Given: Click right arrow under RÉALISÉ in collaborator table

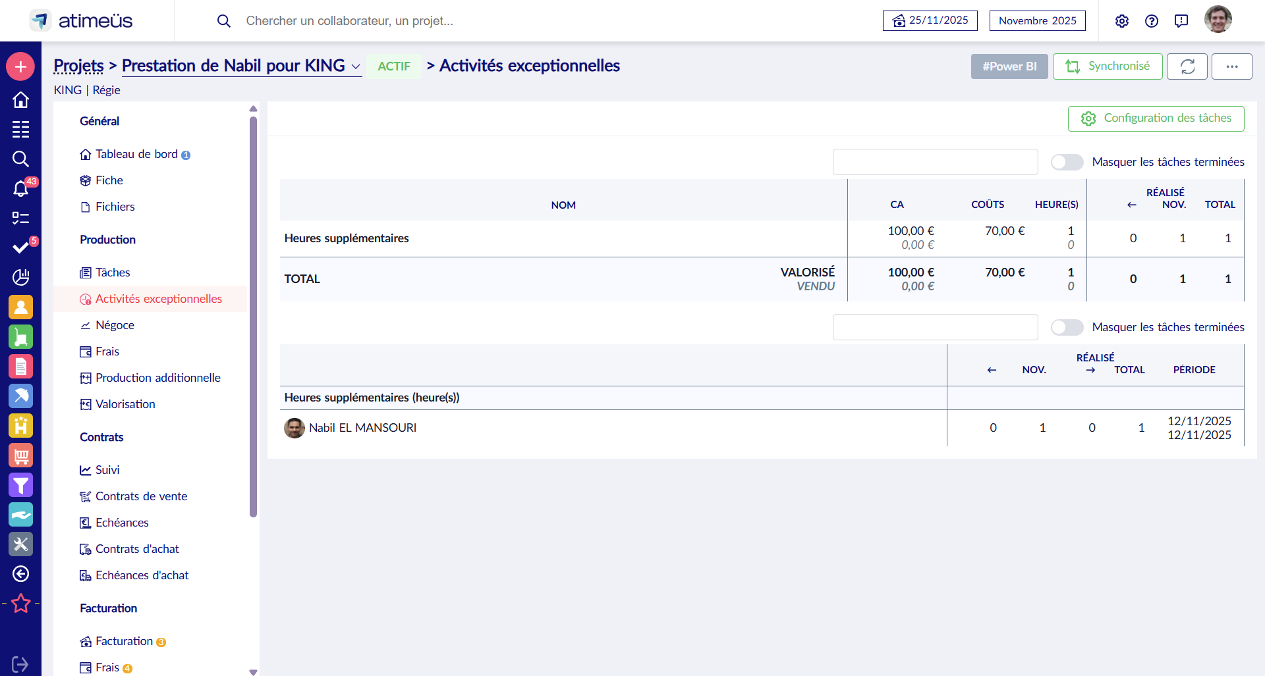Looking at the screenshot, I should 1091,370.
